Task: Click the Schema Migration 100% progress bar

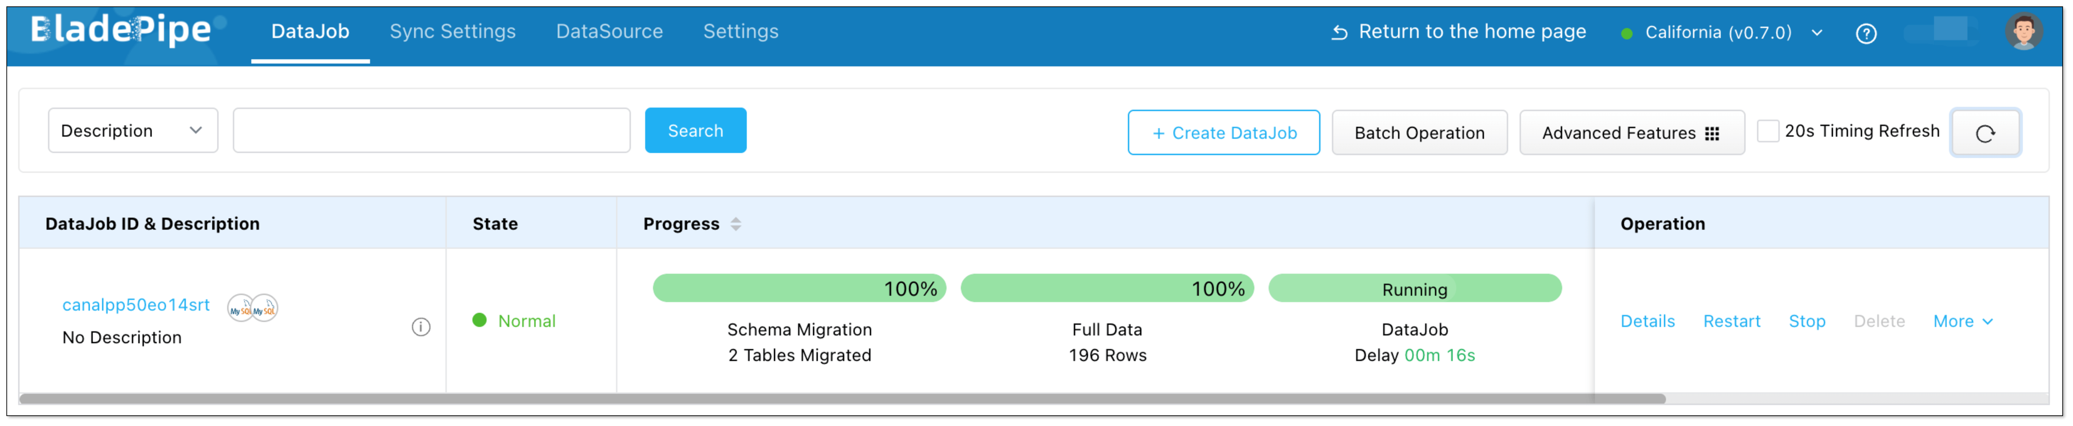Action: (x=798, y=288)
